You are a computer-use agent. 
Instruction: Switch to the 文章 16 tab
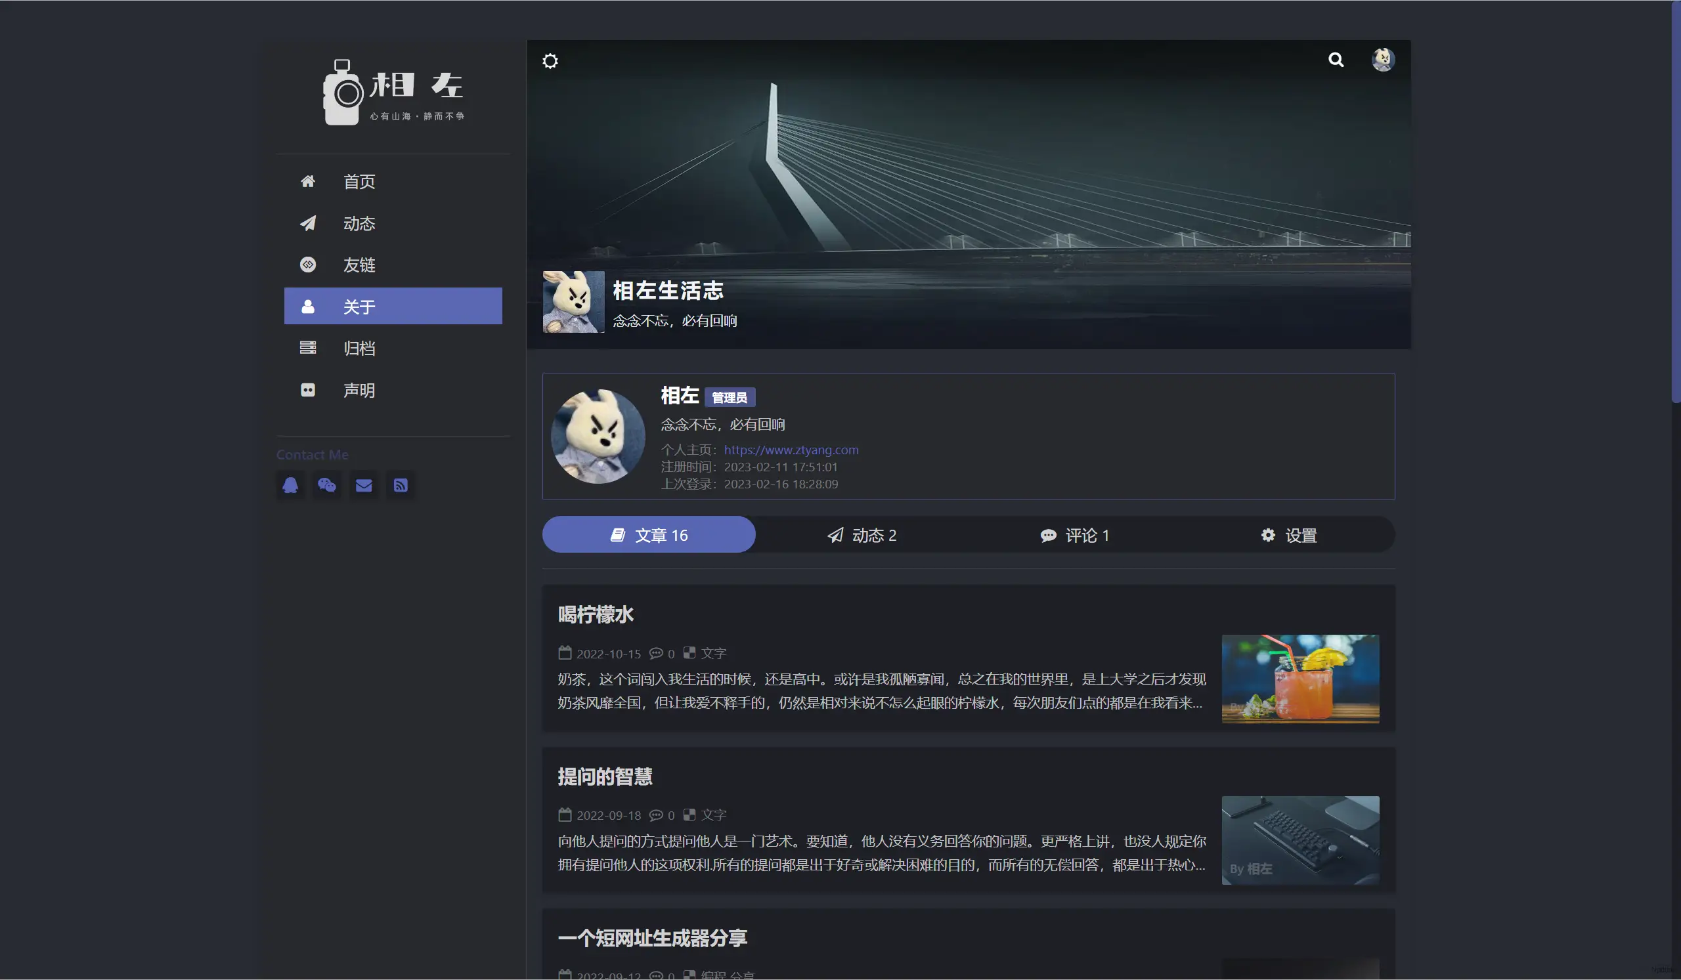pos(648,535)
